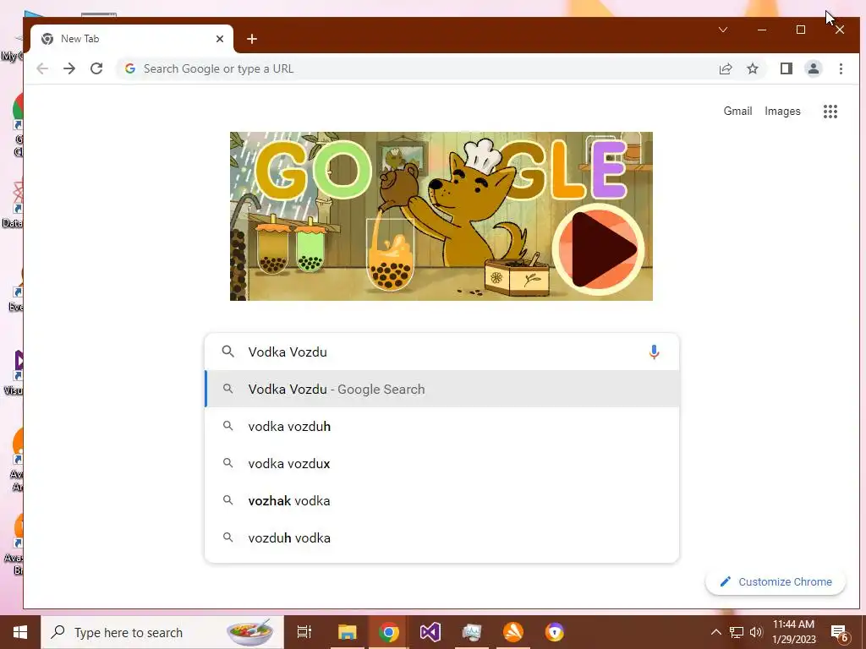Open Avast Antivirus taskbar icon

pyautogui.click(x=513, y=632)
